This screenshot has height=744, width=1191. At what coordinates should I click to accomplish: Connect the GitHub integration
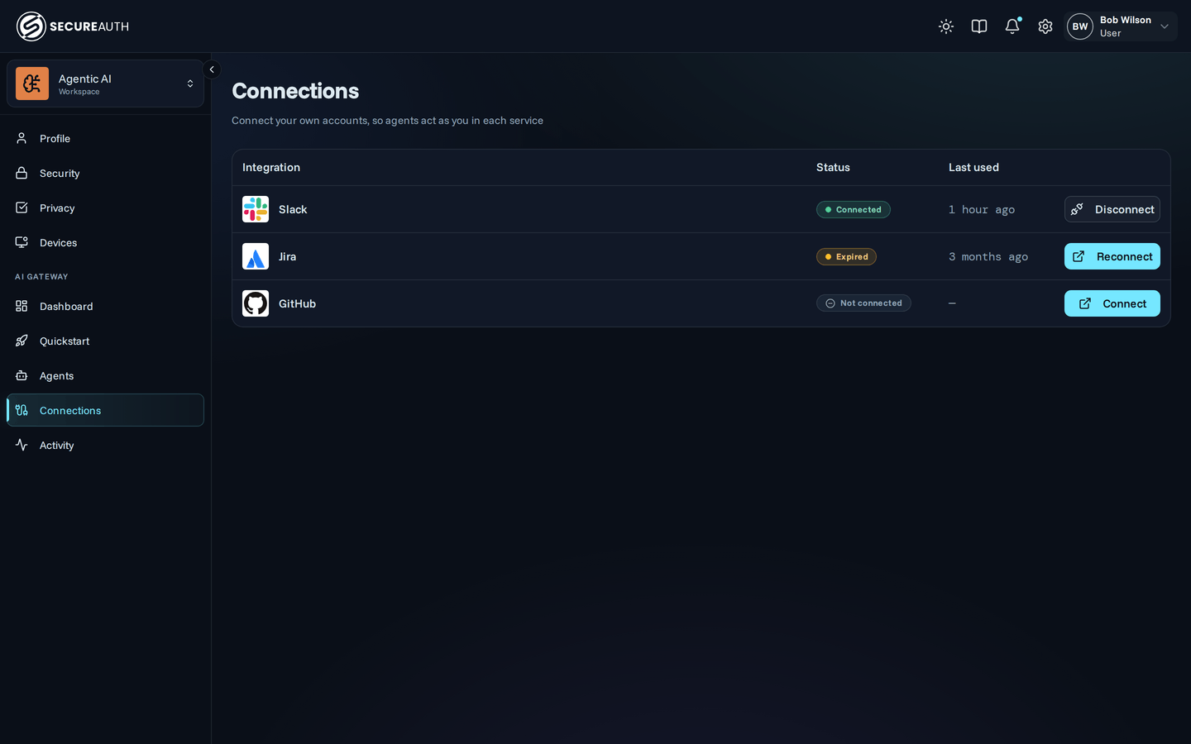point(1112,303)
